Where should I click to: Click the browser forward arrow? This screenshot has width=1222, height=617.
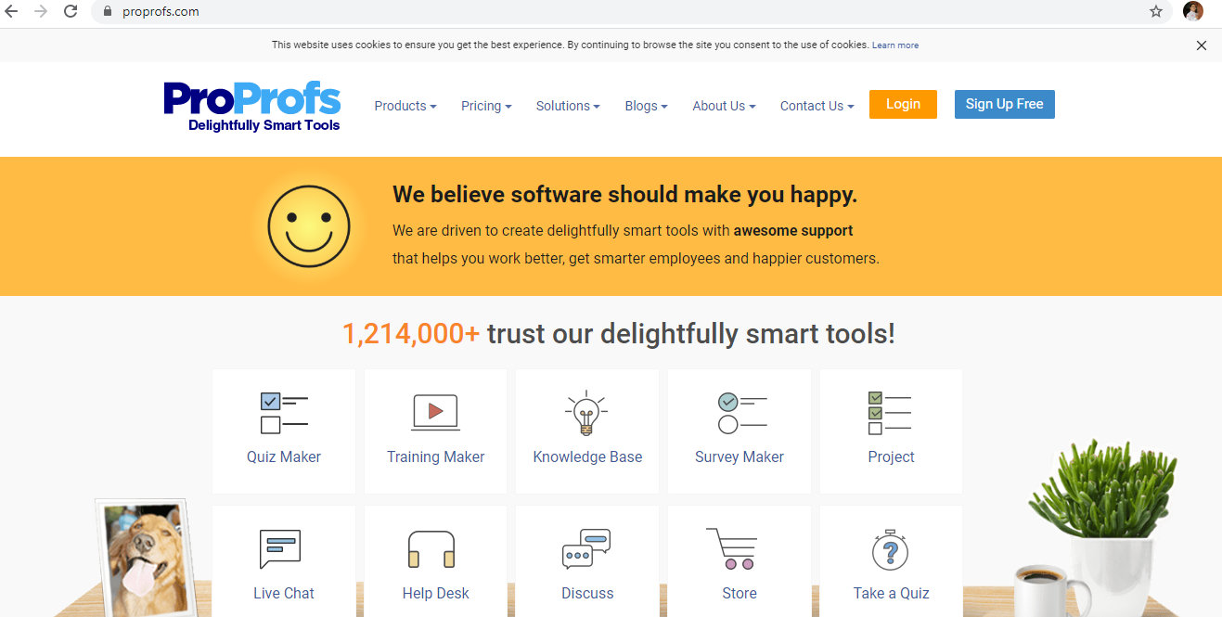click(x=41, y=11)
